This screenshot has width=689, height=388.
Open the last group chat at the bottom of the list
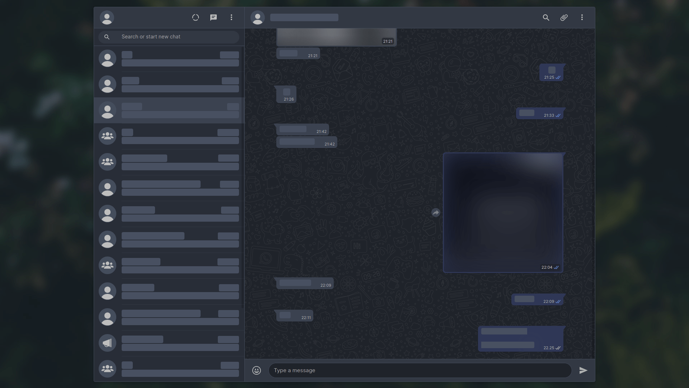coord(169,369)
